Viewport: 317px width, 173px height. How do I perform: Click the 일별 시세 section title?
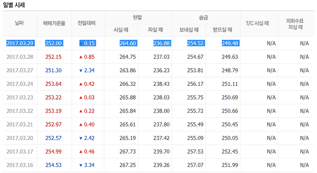(x=14, y=5)
